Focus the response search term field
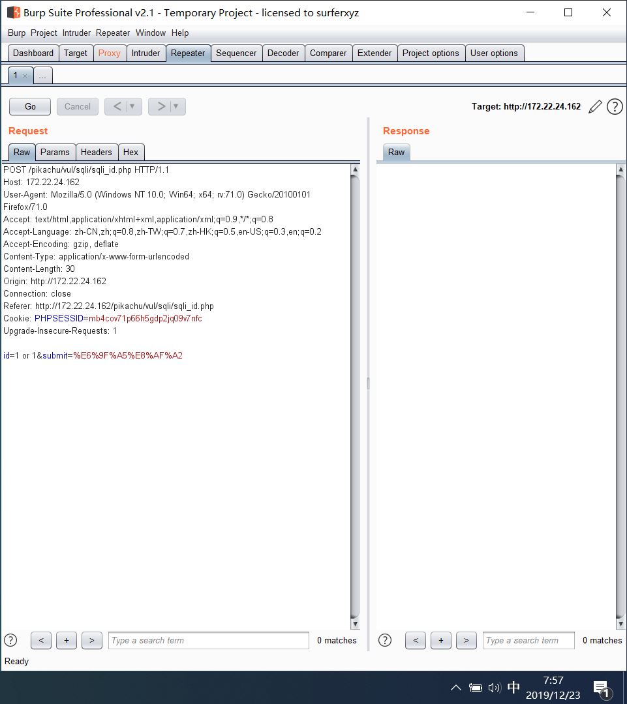 [528, 640]
